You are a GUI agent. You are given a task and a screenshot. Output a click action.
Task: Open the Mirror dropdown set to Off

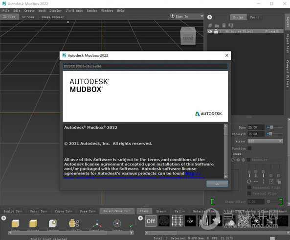click(x=265, y=141)
